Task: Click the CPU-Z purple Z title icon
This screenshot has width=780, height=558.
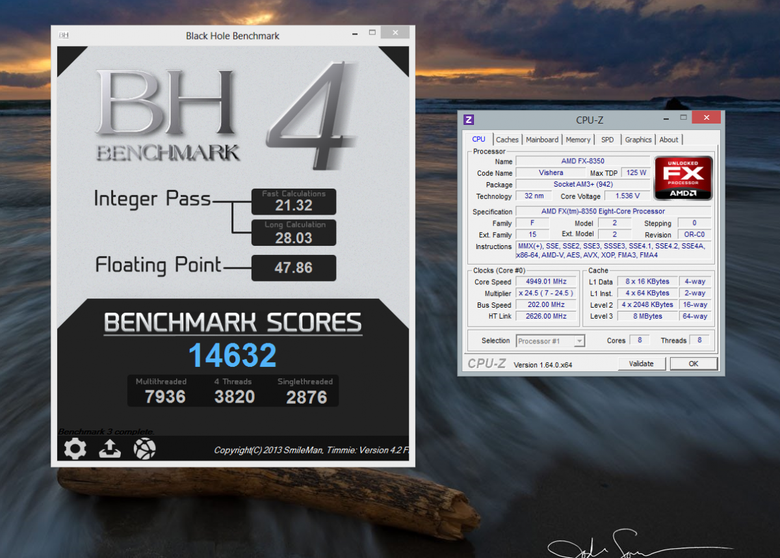Action: tap(469, 119)
